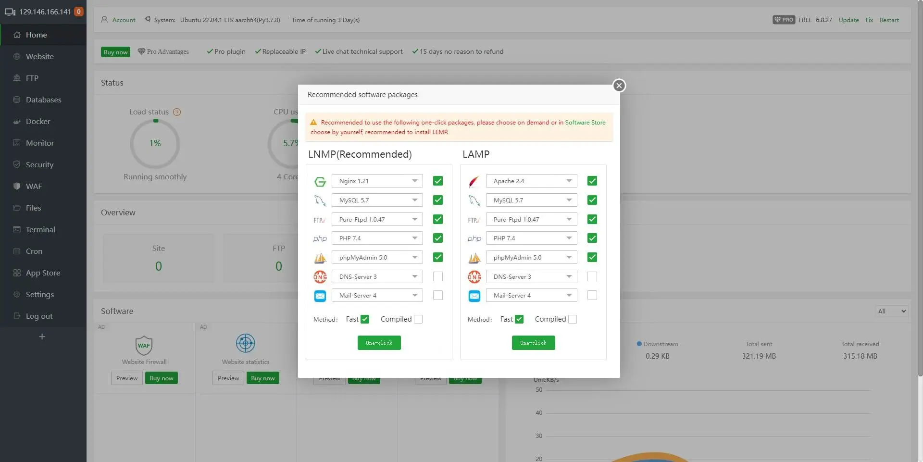Open Website in sidebar

[43, 56]
